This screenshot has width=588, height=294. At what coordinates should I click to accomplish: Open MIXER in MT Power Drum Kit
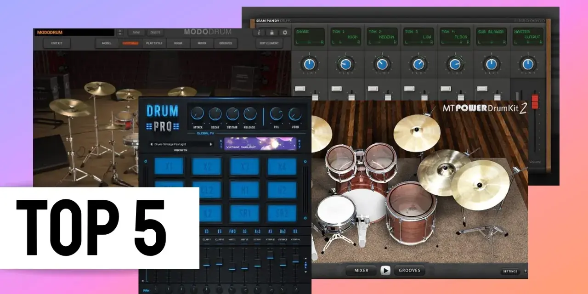coord(362,271)
